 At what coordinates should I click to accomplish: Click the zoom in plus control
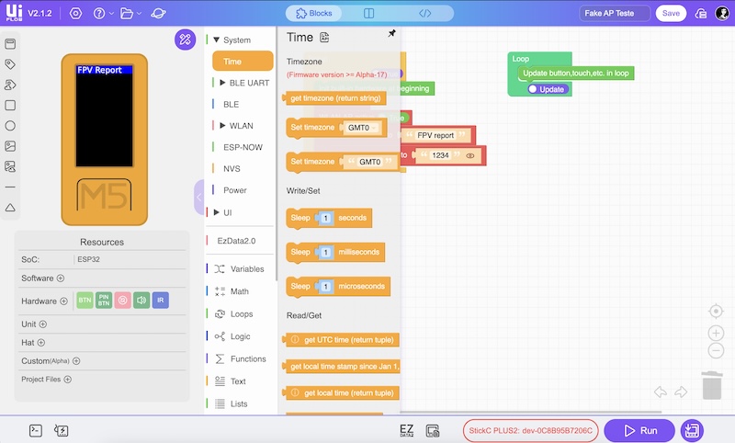click(716, 333)
